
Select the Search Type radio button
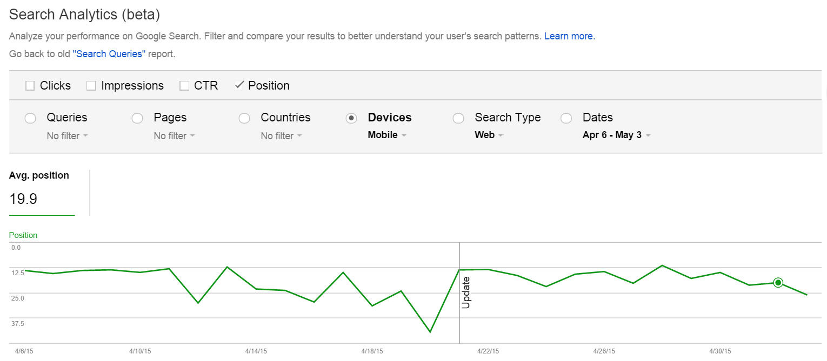click(458, 118)
